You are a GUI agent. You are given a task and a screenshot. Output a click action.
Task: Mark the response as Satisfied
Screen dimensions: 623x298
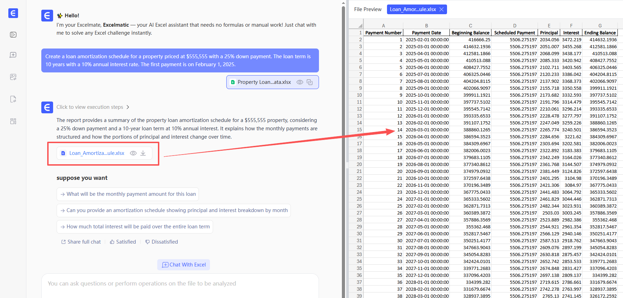tap(123, 242)
